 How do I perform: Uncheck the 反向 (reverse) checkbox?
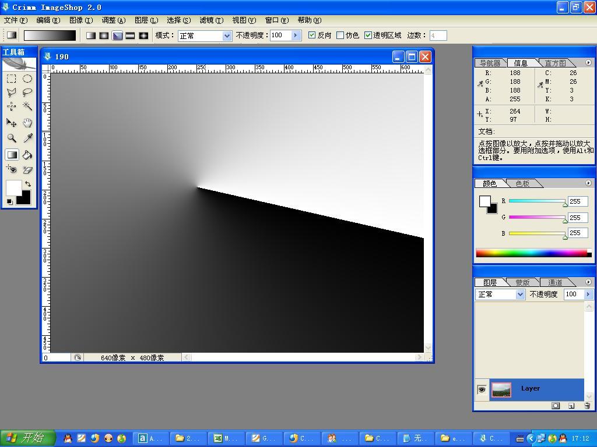pyautogui.click(x=312, y=36)
